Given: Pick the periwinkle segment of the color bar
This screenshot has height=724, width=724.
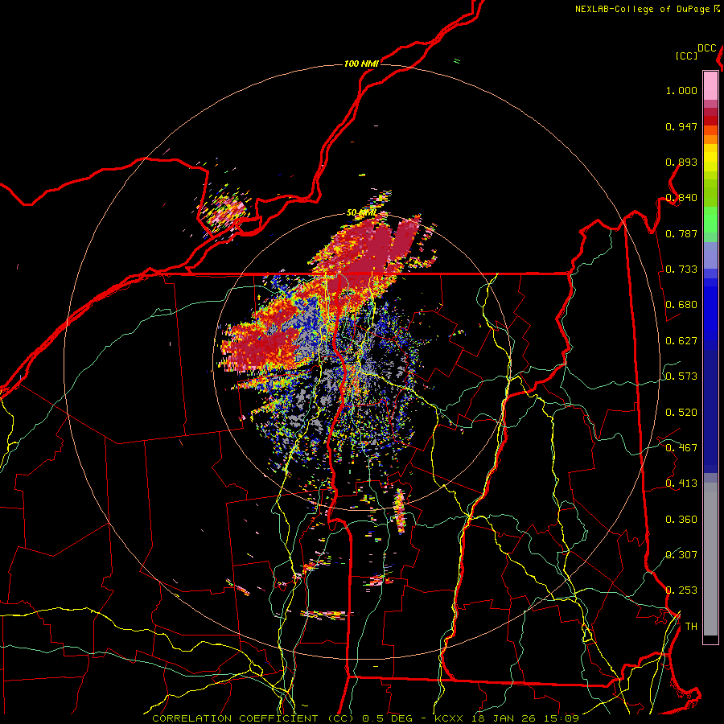Looking at the screenshot, I should coord(710,255).
